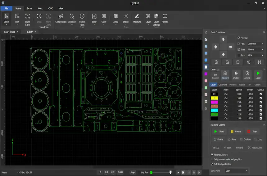Image resolution: width=267 pixels, height=176 pixels.
Task: Click speed value 25.0 in layer table
Action: coord(239,102)
